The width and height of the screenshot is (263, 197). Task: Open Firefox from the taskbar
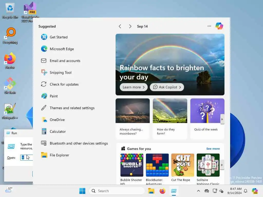click(x=162, y=191)
